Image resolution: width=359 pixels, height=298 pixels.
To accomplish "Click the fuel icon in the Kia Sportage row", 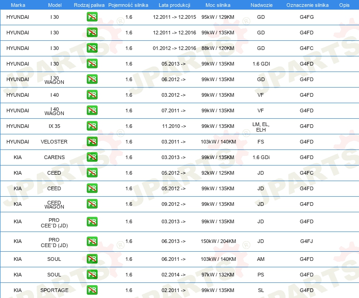I will pos(92,290).
